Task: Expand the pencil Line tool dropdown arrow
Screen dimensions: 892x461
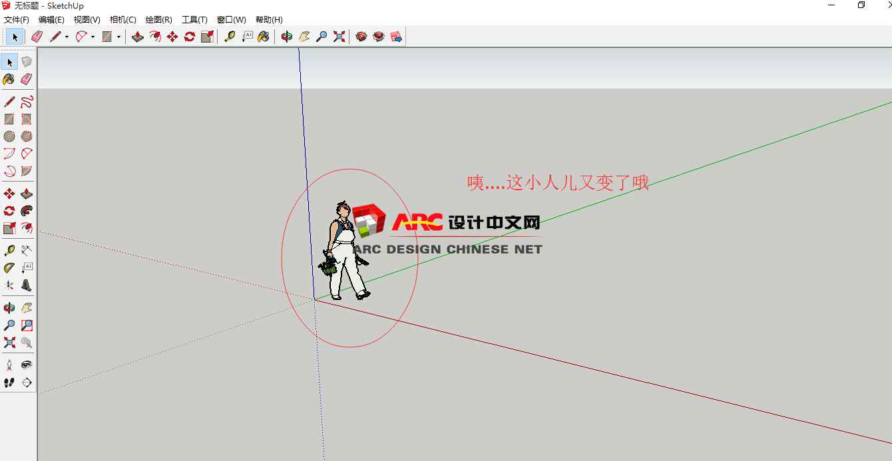Action: pos(67,37)
